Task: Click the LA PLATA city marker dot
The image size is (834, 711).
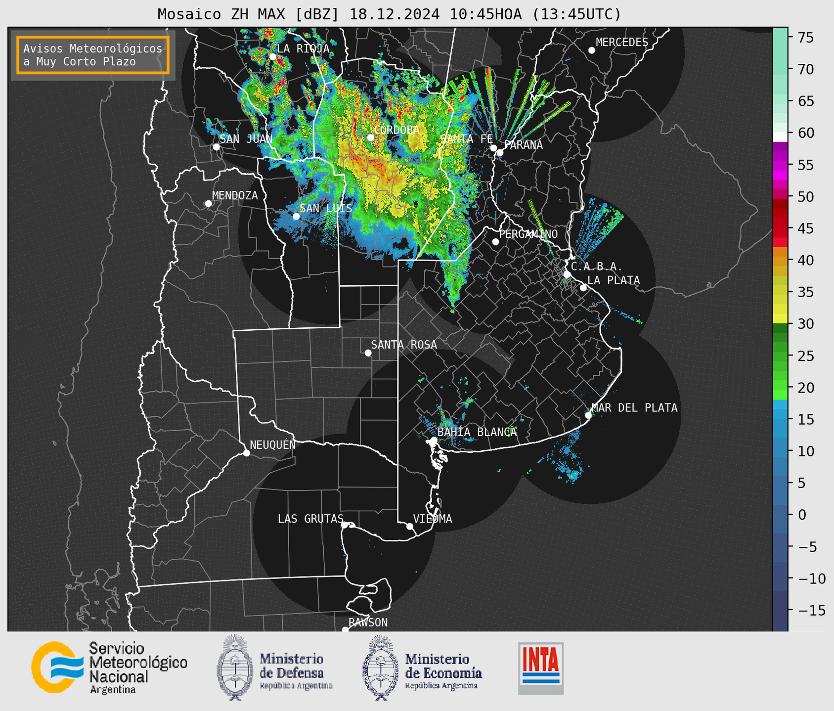Action: [583, 288]
